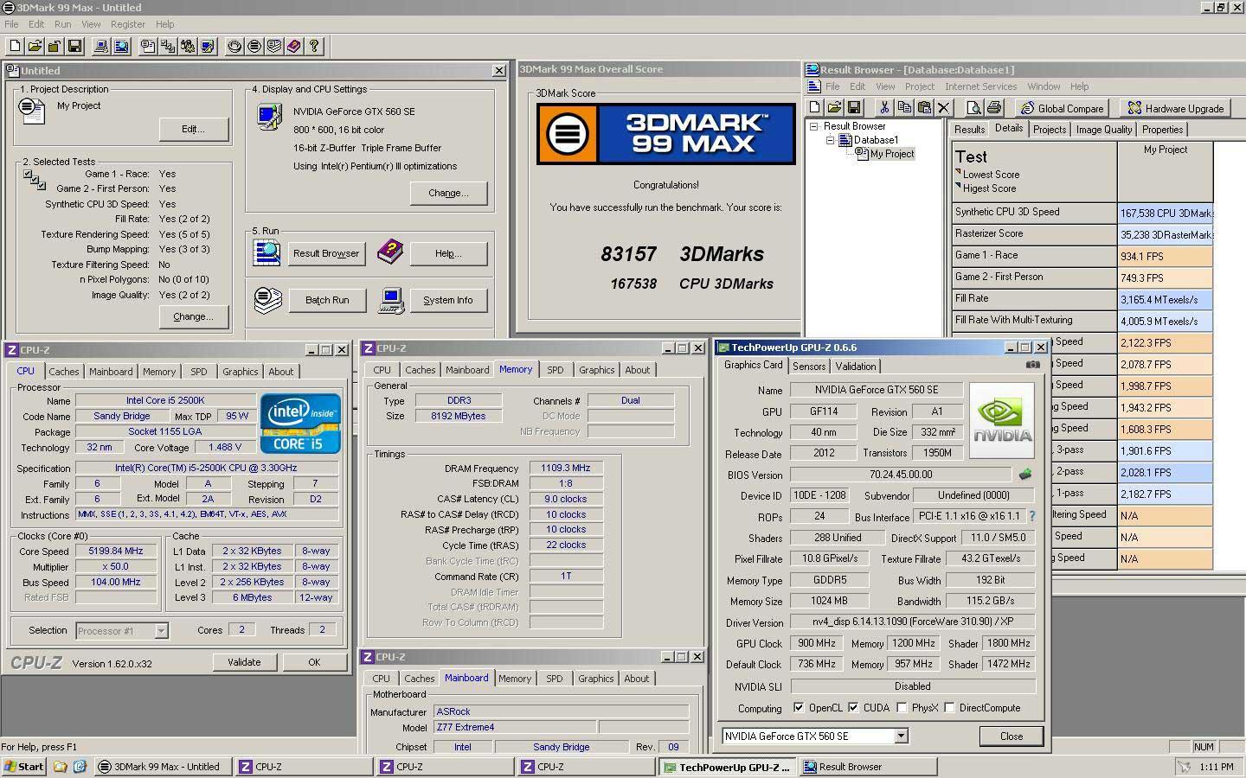Click the scissors Cut icon in Result Browser toolbar
Image resolution: width=1246 pixels, height=778 pixels.
point(883,108)
